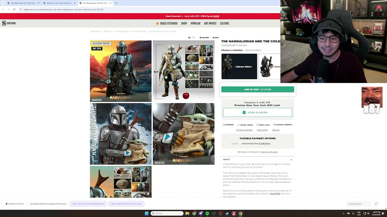This screenshot has height=217, width=387.
Task: Open Shipping information
Action: point(228,125)
